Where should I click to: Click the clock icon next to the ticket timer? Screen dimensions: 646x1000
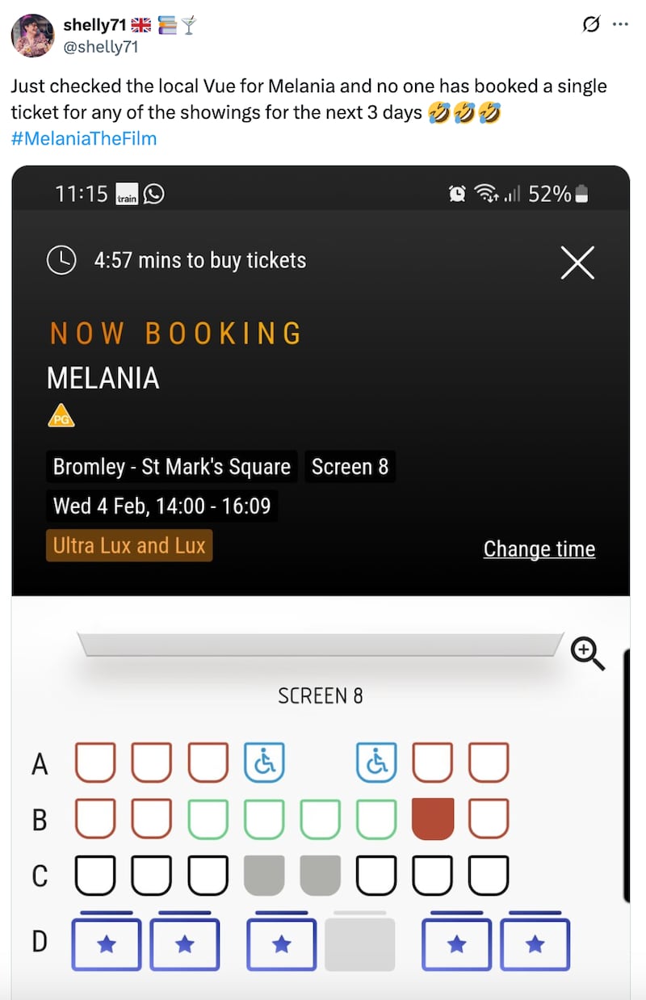61,260
